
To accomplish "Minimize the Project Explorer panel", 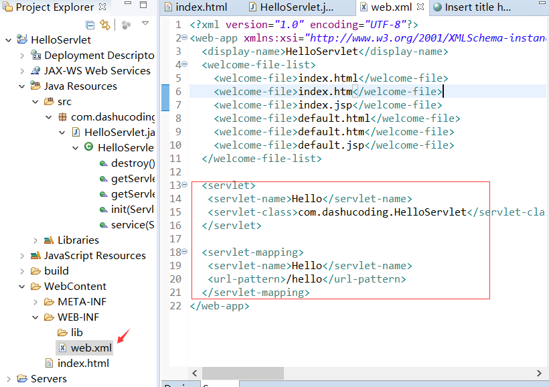I will tap(128, 3).
